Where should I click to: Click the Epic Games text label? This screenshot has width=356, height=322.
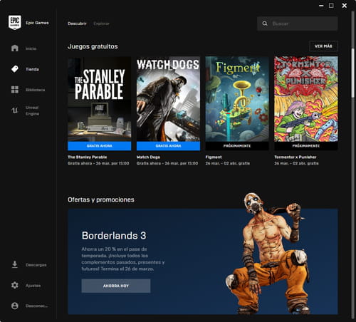(37, 23)
